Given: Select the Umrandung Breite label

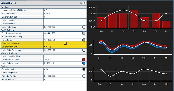Looking at the screenshot, I should [9, 73].
